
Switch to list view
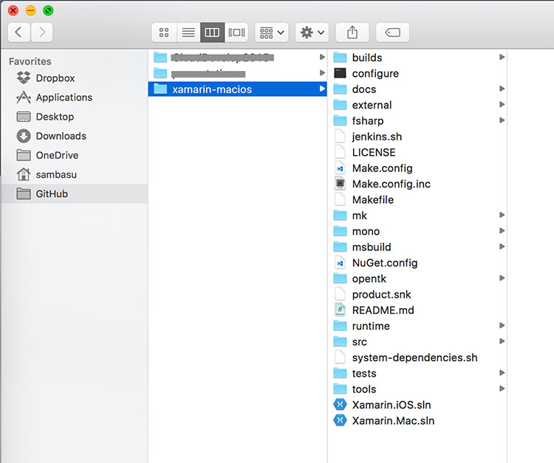[188, 32]
